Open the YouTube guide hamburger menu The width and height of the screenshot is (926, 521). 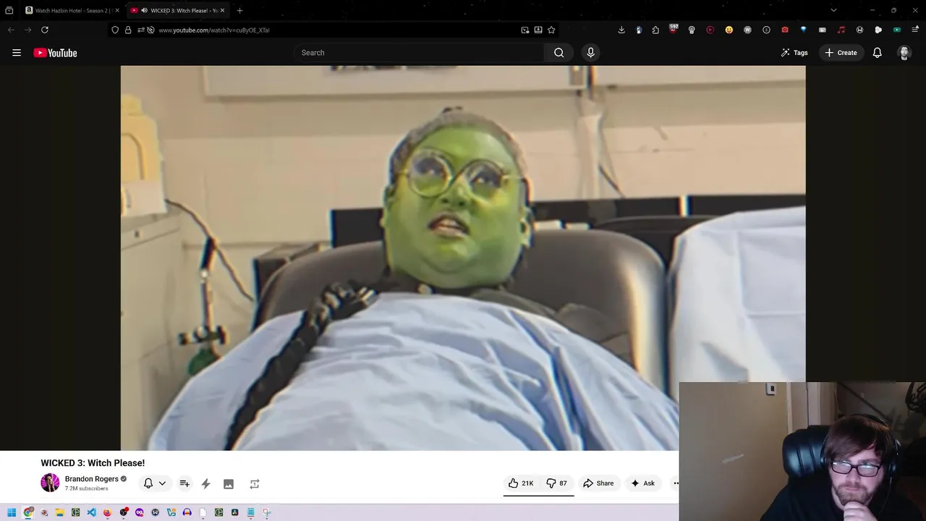[x=17, y=53]
